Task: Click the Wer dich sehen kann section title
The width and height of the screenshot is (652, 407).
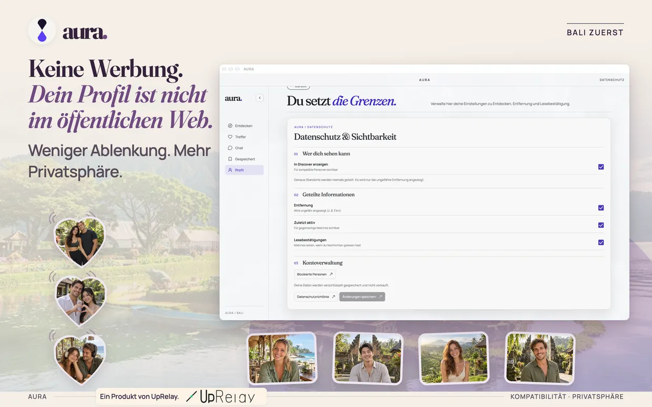Action: coord(326,154)
